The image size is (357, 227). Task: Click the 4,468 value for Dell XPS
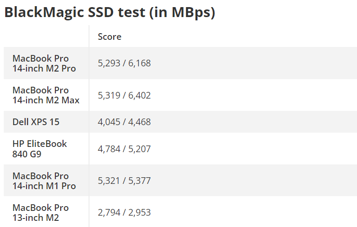[x=139, y=122]
